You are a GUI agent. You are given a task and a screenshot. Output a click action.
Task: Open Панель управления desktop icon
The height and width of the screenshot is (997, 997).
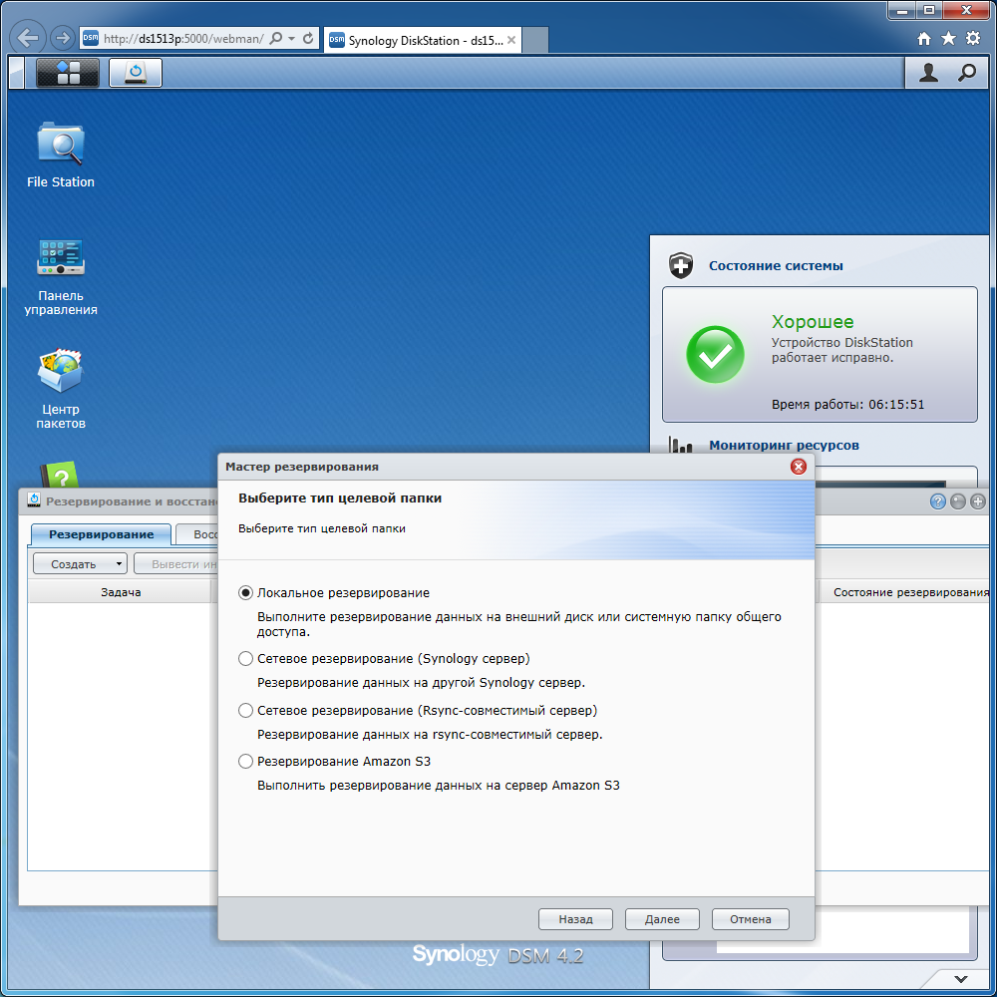pos(61,277)
